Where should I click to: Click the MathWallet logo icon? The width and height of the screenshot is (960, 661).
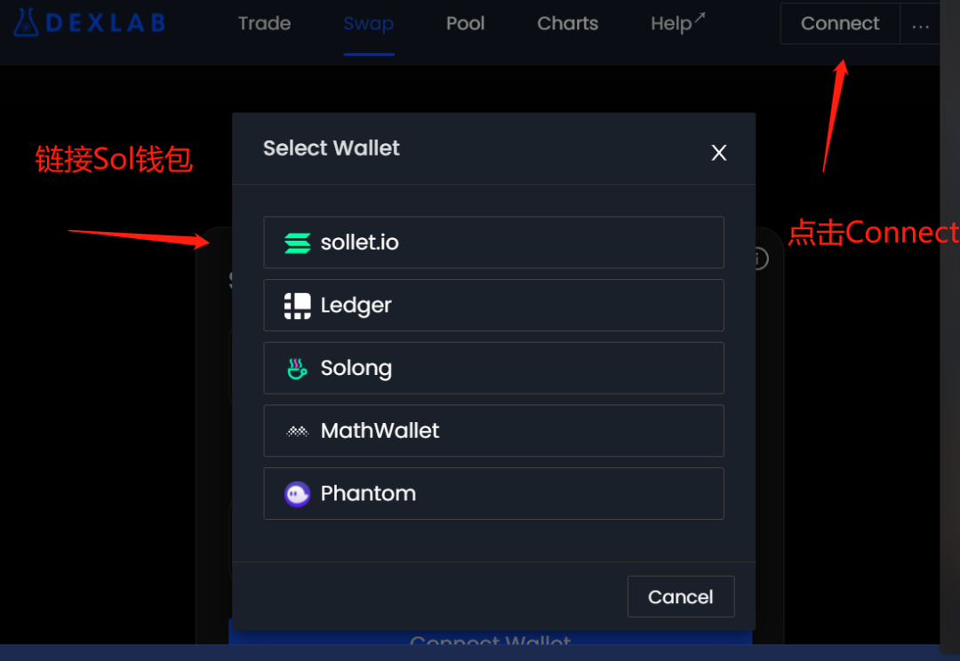297,432
